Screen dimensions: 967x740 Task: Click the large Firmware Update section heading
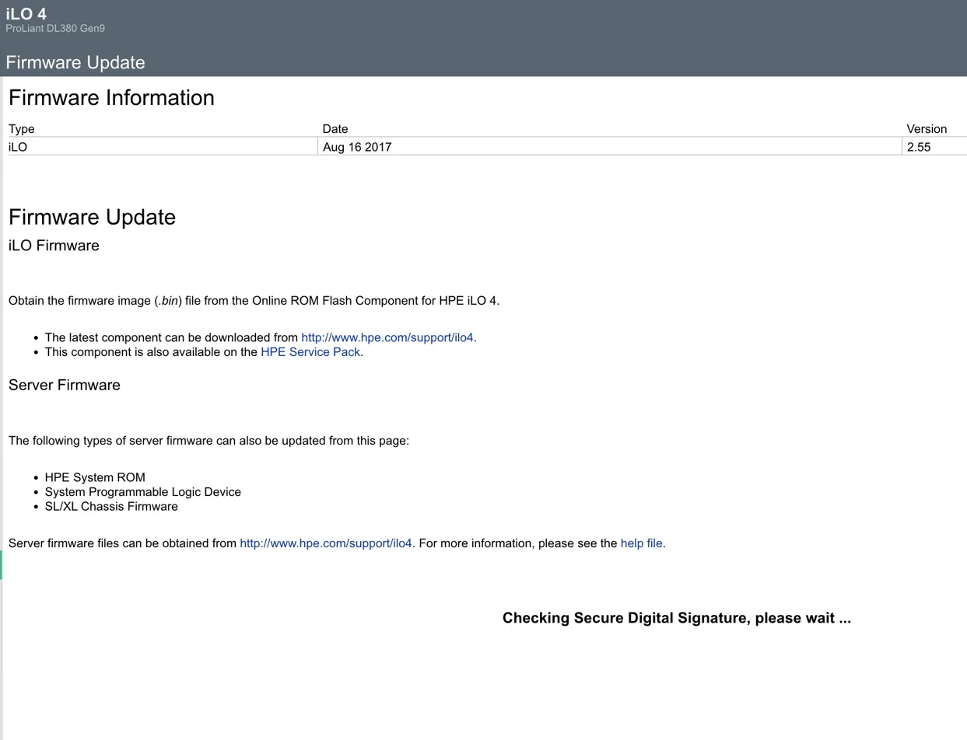[x=92, y=216]
